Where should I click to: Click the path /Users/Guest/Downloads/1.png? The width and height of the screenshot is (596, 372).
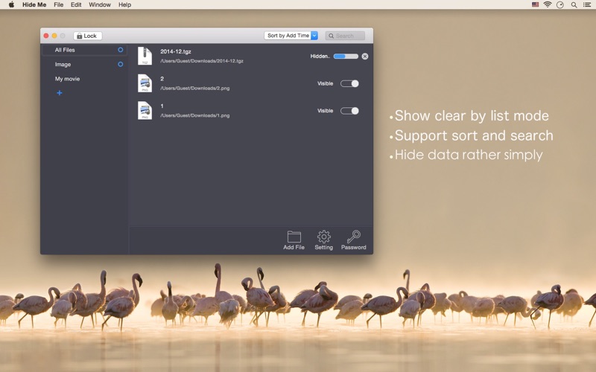(194, 115)
